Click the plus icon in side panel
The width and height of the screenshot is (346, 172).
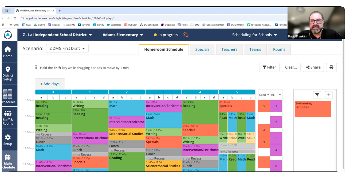[329, 95]
